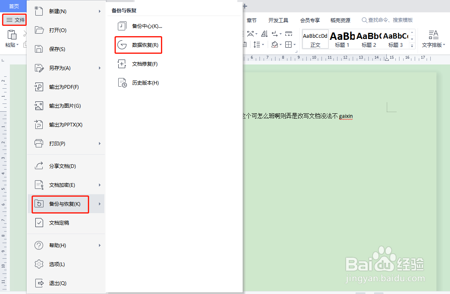Image resolution: width=450 pixels, height=294 pixels.
Task: Switch to the 开发工具 ribbon tab
Action: click(278, 20)
